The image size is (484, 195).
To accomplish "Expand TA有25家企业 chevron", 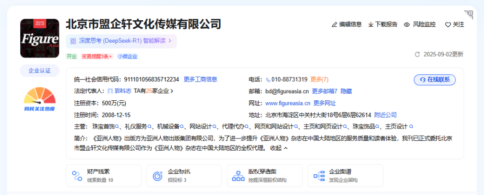I will pos(172,91).
